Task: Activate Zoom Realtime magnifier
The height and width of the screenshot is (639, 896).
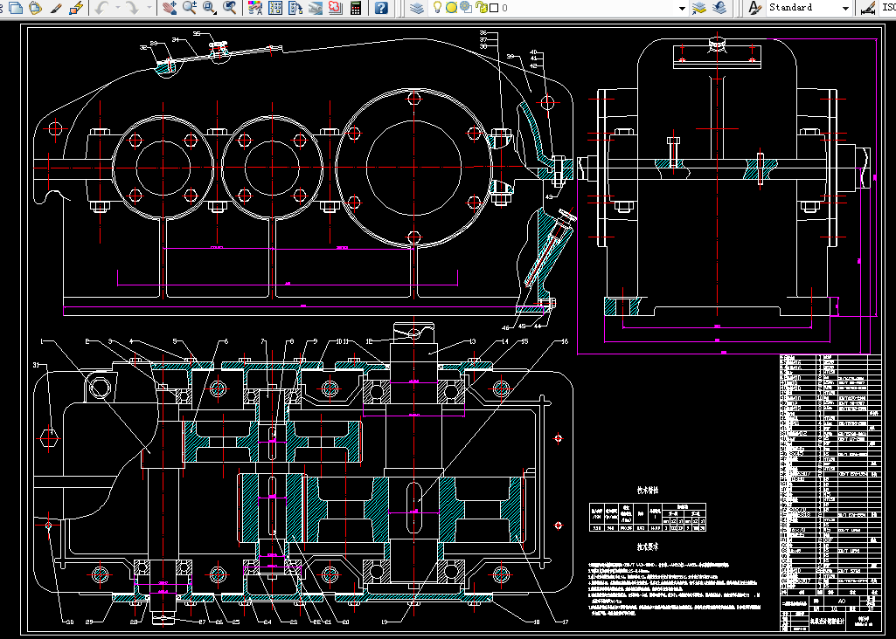Action: pos(190,7)
